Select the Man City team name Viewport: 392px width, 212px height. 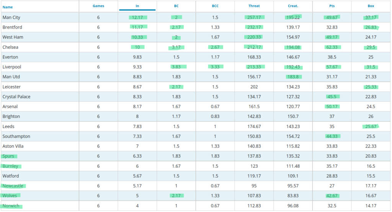pos(11,18)
